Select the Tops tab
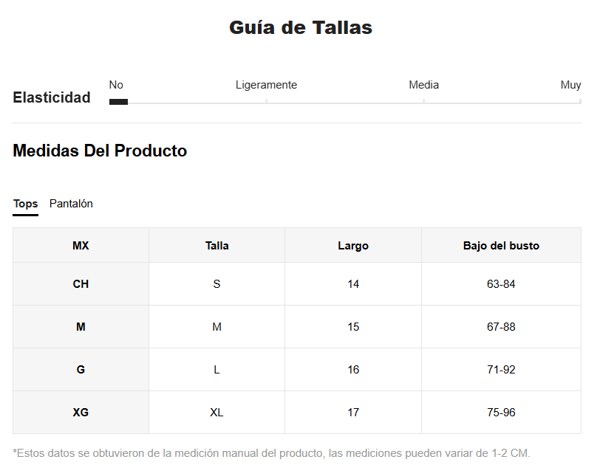Image resolution: width=597 pixels, height=465 pixels. click(26, 204)
